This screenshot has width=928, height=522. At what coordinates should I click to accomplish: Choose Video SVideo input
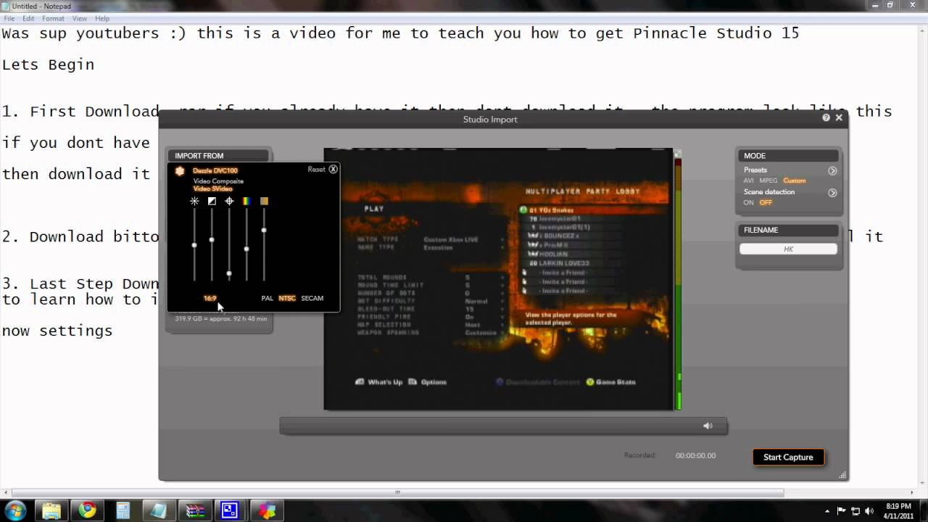click(212, 188)
